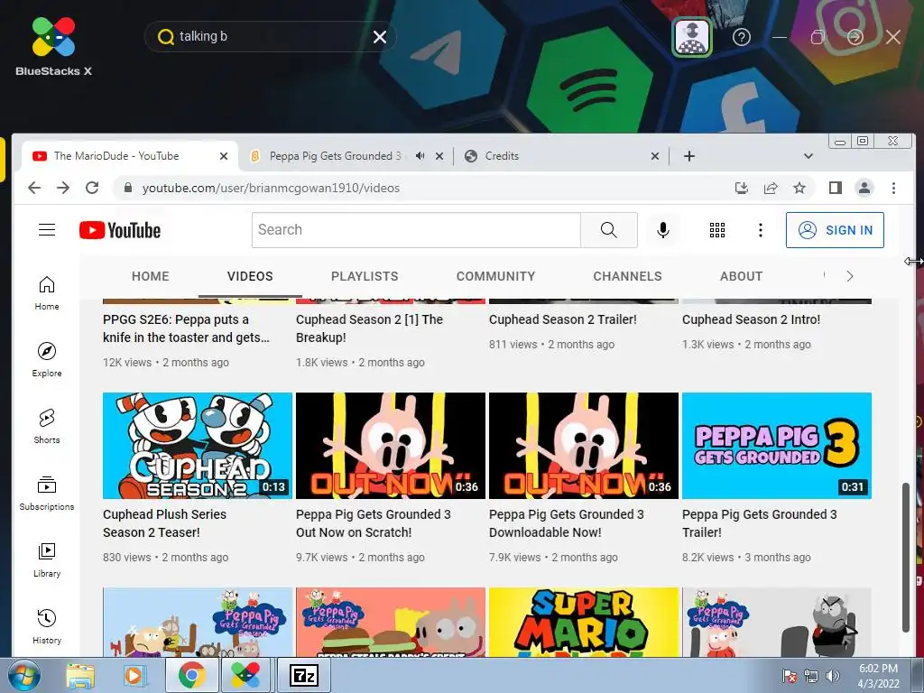Viewport: 924px width, 693px height.
Task: Expand the Chrome tab search chevron
Action: 808,156
